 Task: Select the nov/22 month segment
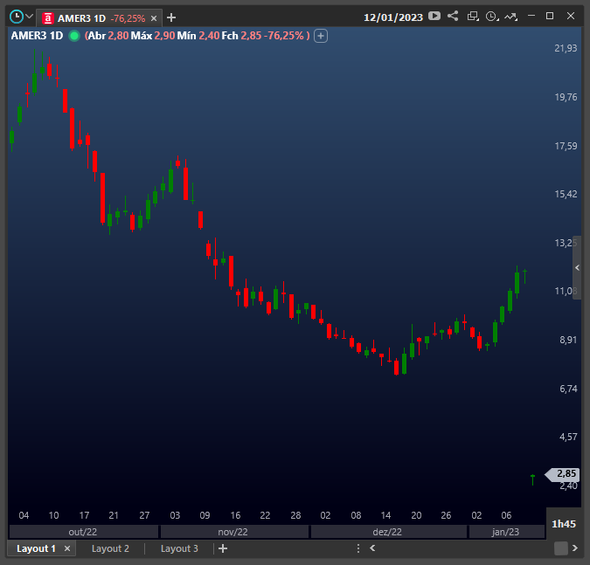click(234, 532)
